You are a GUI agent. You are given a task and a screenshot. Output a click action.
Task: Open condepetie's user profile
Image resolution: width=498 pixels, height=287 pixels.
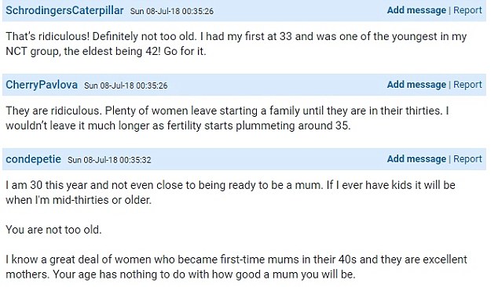(x=33, y=159)
